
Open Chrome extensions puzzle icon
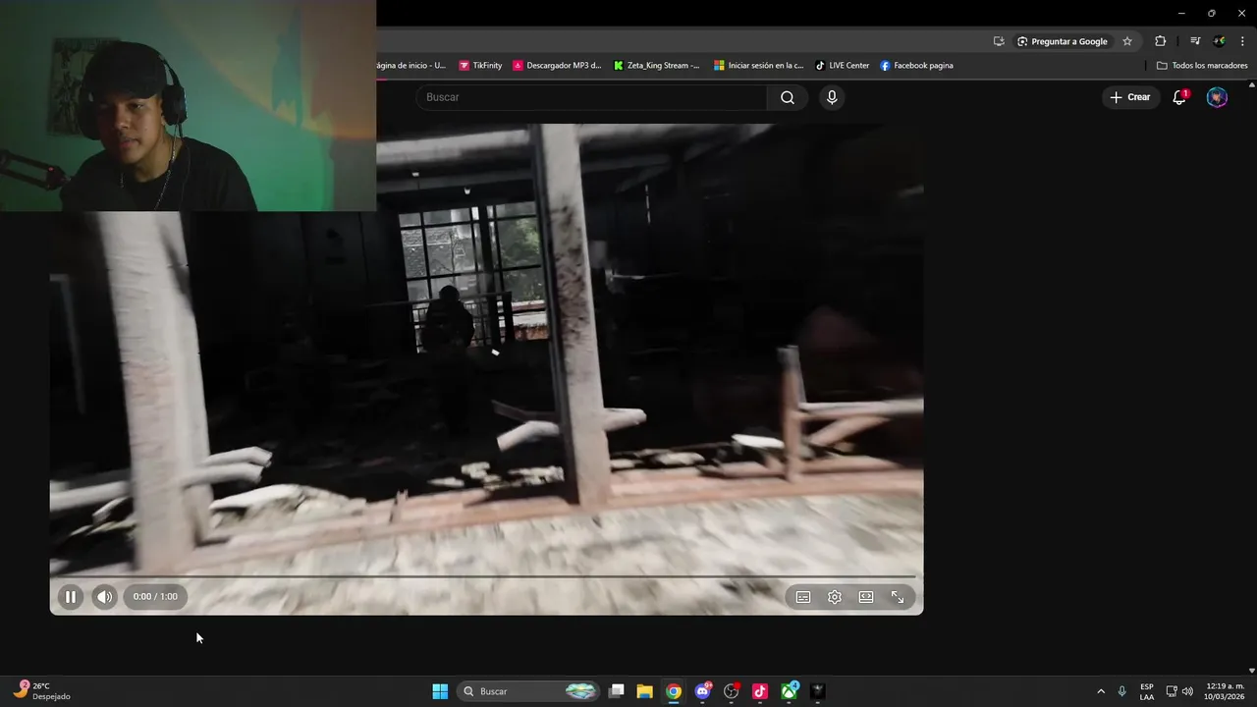pos(1161,41)
